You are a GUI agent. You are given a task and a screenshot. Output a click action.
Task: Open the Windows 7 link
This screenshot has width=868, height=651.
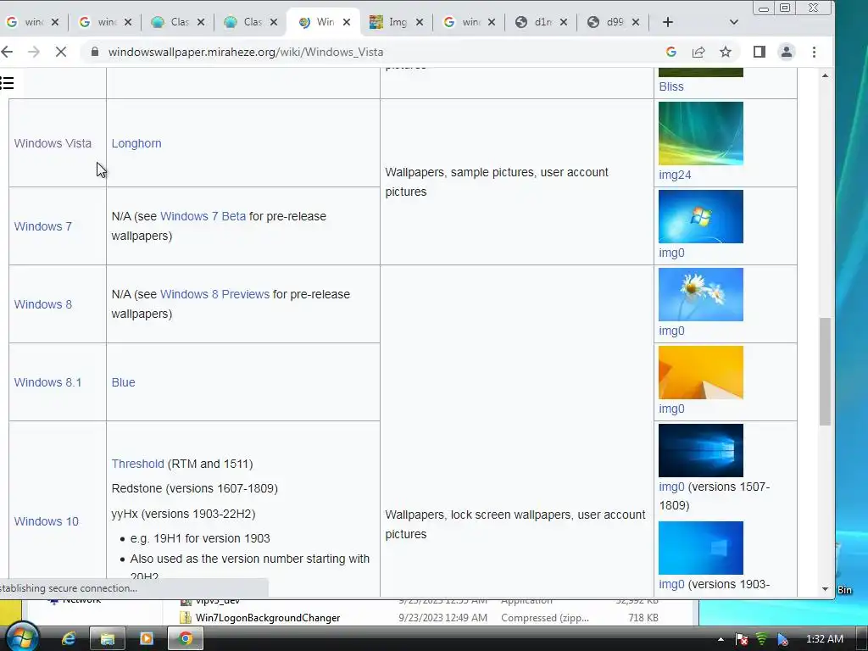42,226
